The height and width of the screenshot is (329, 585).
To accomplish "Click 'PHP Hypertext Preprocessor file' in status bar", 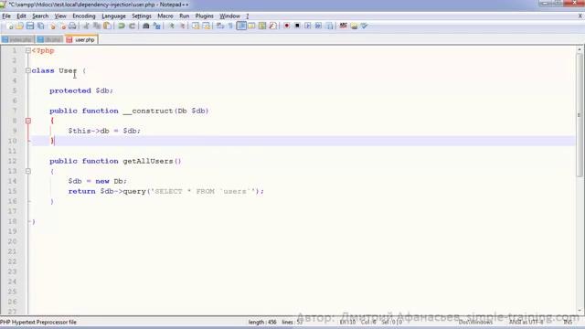I will (x=38, y=322).
